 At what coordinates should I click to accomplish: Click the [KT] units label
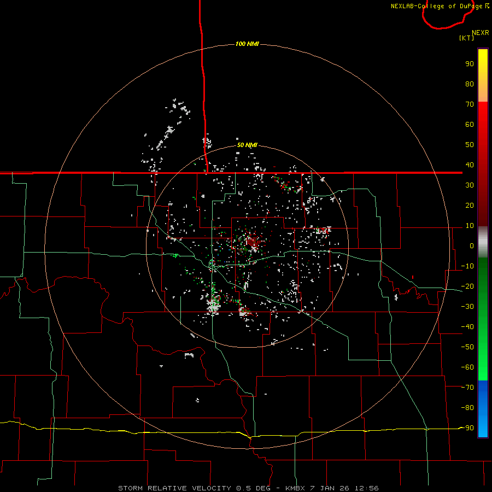click(x=466, y=38)
